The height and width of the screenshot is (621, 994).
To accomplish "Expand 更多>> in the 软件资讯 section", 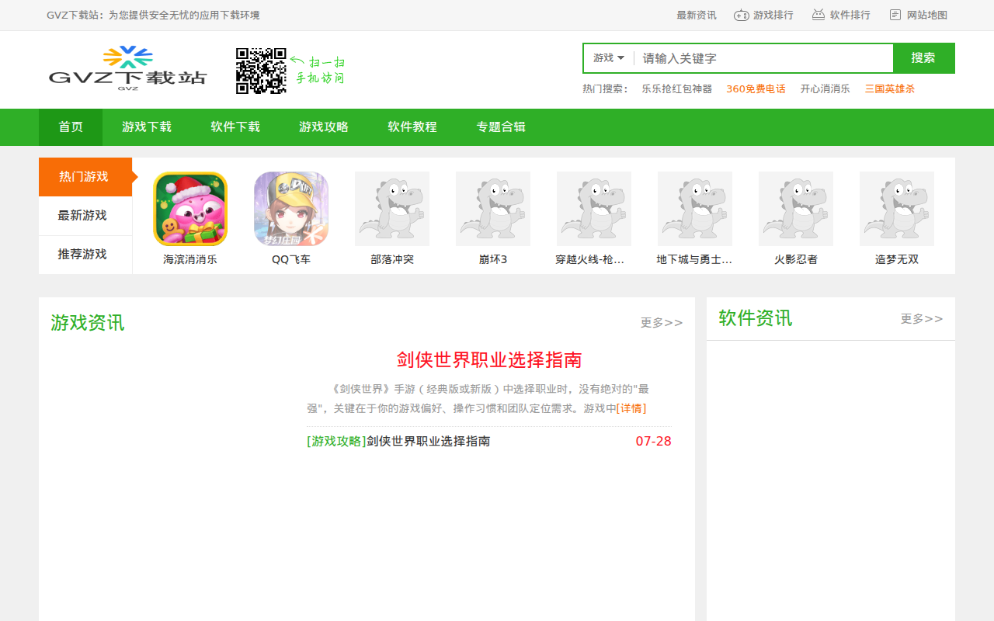I will pyautogui.click(x=921, y=319).
